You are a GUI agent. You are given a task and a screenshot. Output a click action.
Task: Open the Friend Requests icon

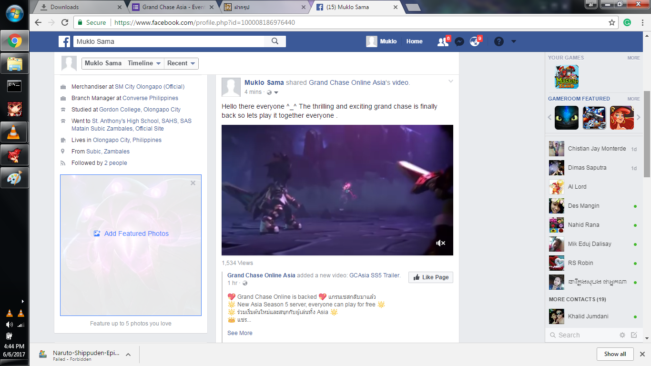(443, 41)
